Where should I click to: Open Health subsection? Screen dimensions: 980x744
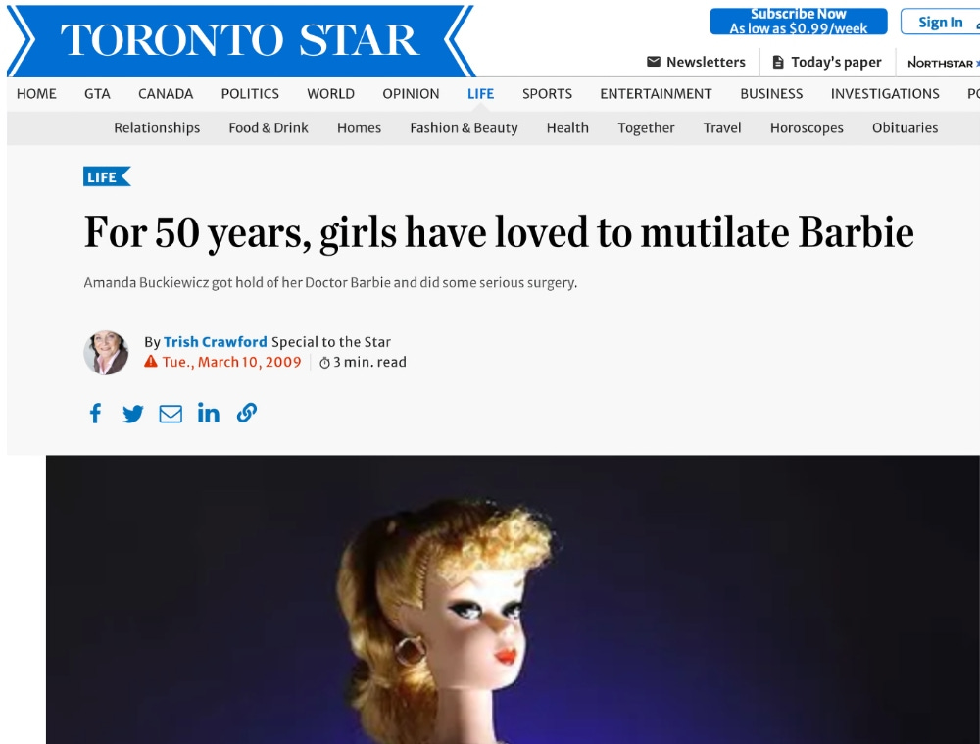pyautogui.click(x=567, y=128)
